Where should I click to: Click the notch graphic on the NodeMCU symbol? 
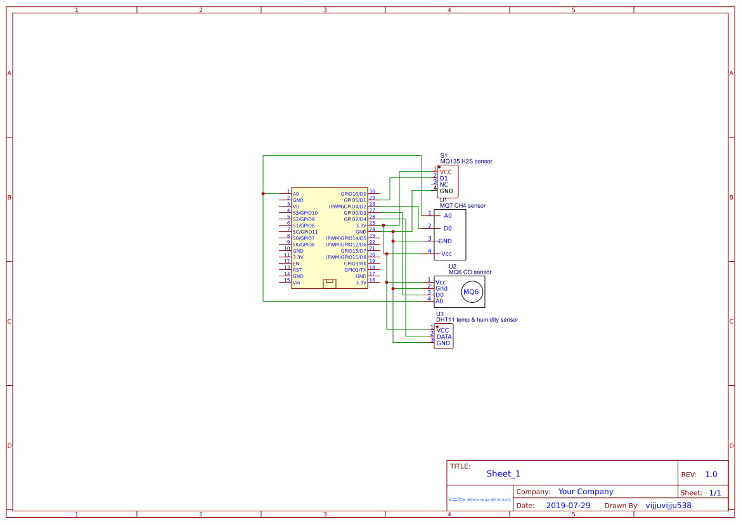(328, 283)
